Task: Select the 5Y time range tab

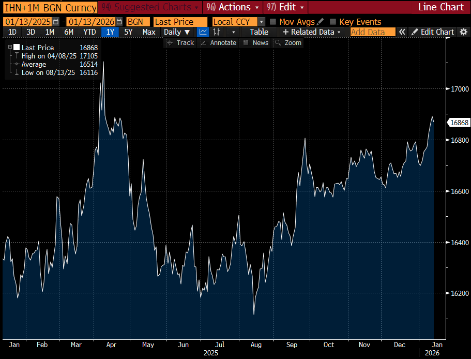Action: coord(128,32)
